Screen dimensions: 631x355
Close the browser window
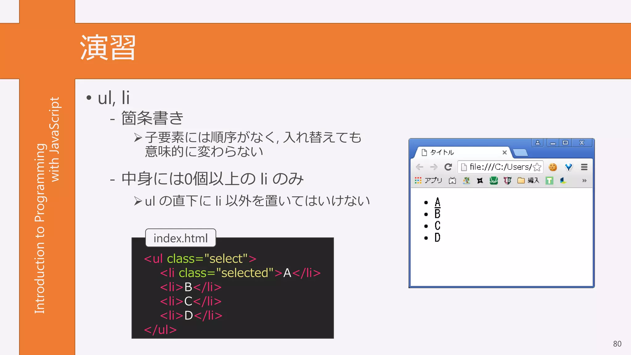[582, 143]
